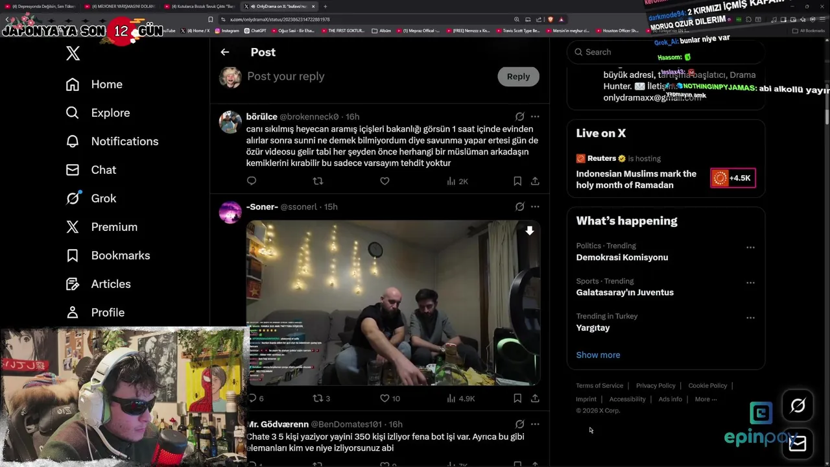Open the Privacy Policy link
This screenshot has width=830, height=467.
point(656,385)
